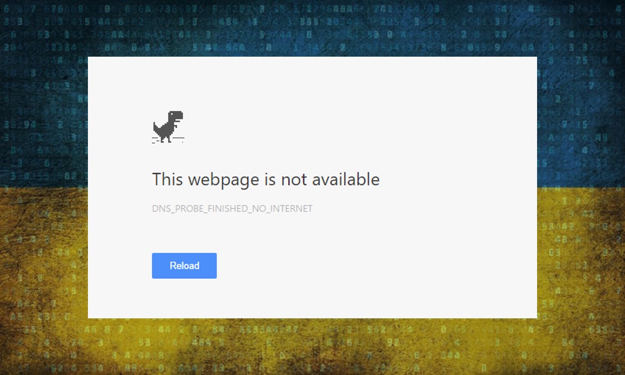The height and width of the screenshot is (375, 625).
Task: Click the word 'webpage' in the heading
Action: [x=224, y=180]
